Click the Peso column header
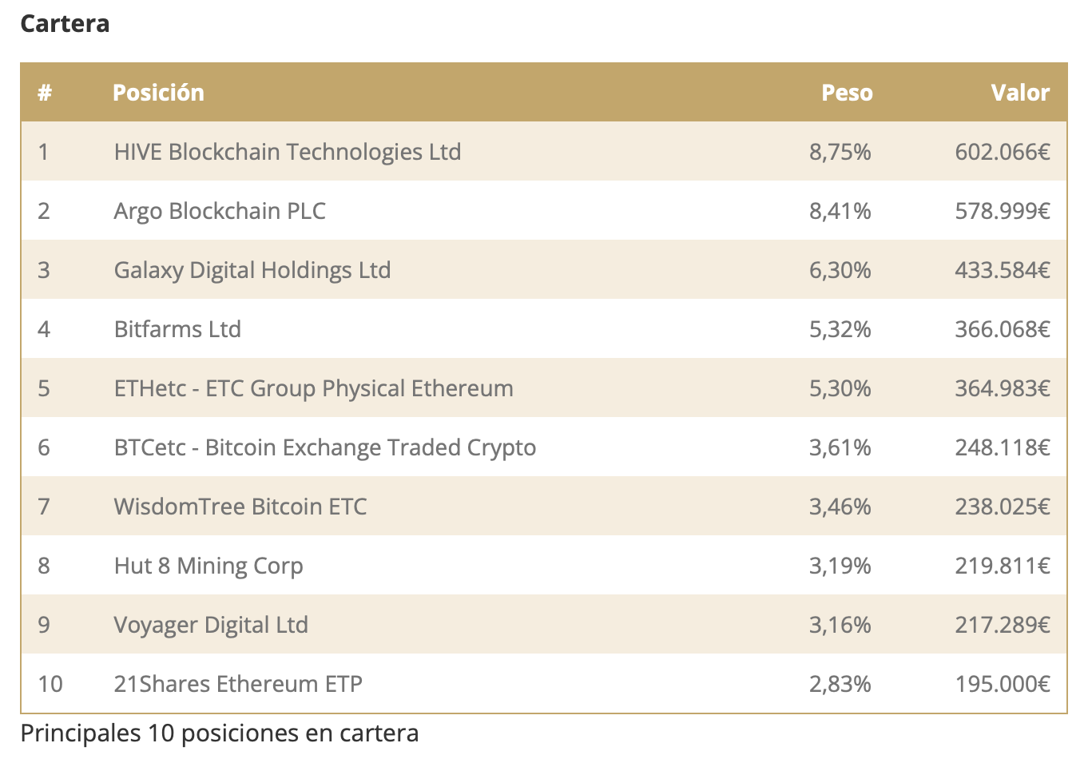This screenshot has width=1088, height=759. tap(847, 93)
